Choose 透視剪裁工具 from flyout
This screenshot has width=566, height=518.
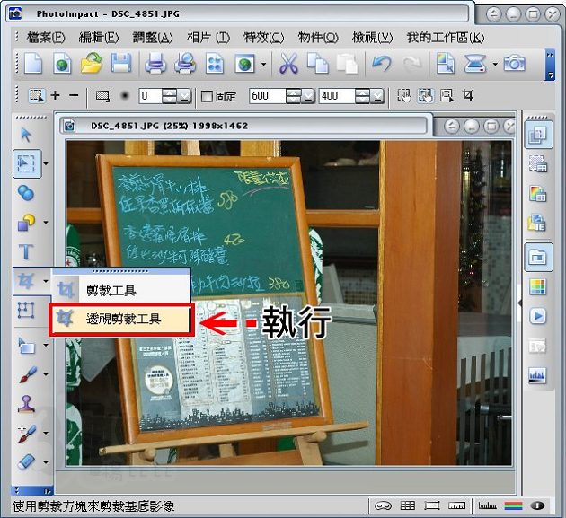click(x=121, y=320)
